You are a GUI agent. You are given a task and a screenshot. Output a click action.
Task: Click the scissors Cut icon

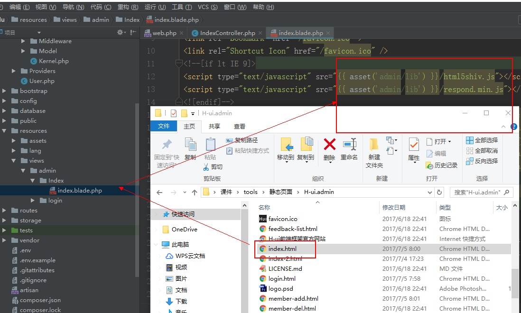(206, 167)
